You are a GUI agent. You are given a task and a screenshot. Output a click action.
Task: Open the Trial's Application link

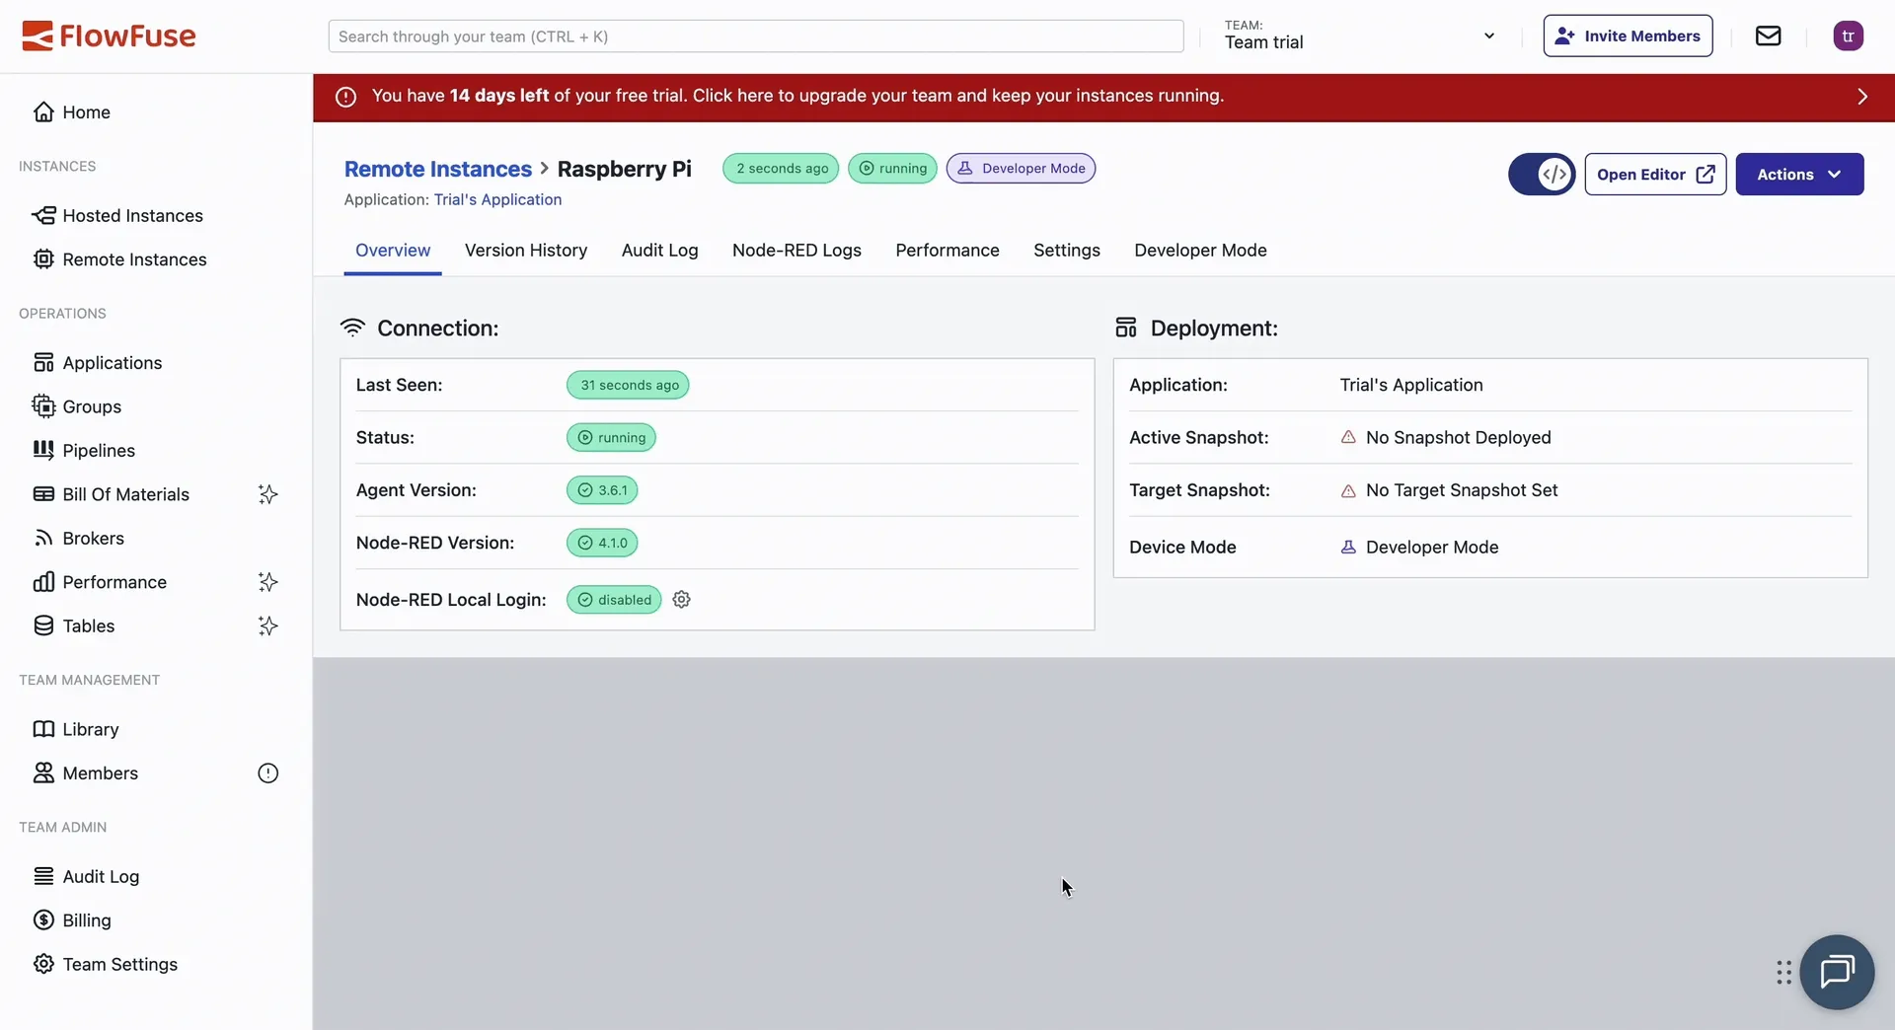pyautogui.click(x=496, y=199)
